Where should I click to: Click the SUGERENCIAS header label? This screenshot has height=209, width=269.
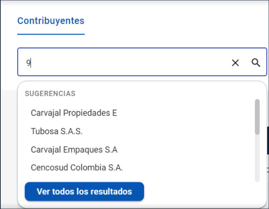pyautogui.click(x=50, y=94)
